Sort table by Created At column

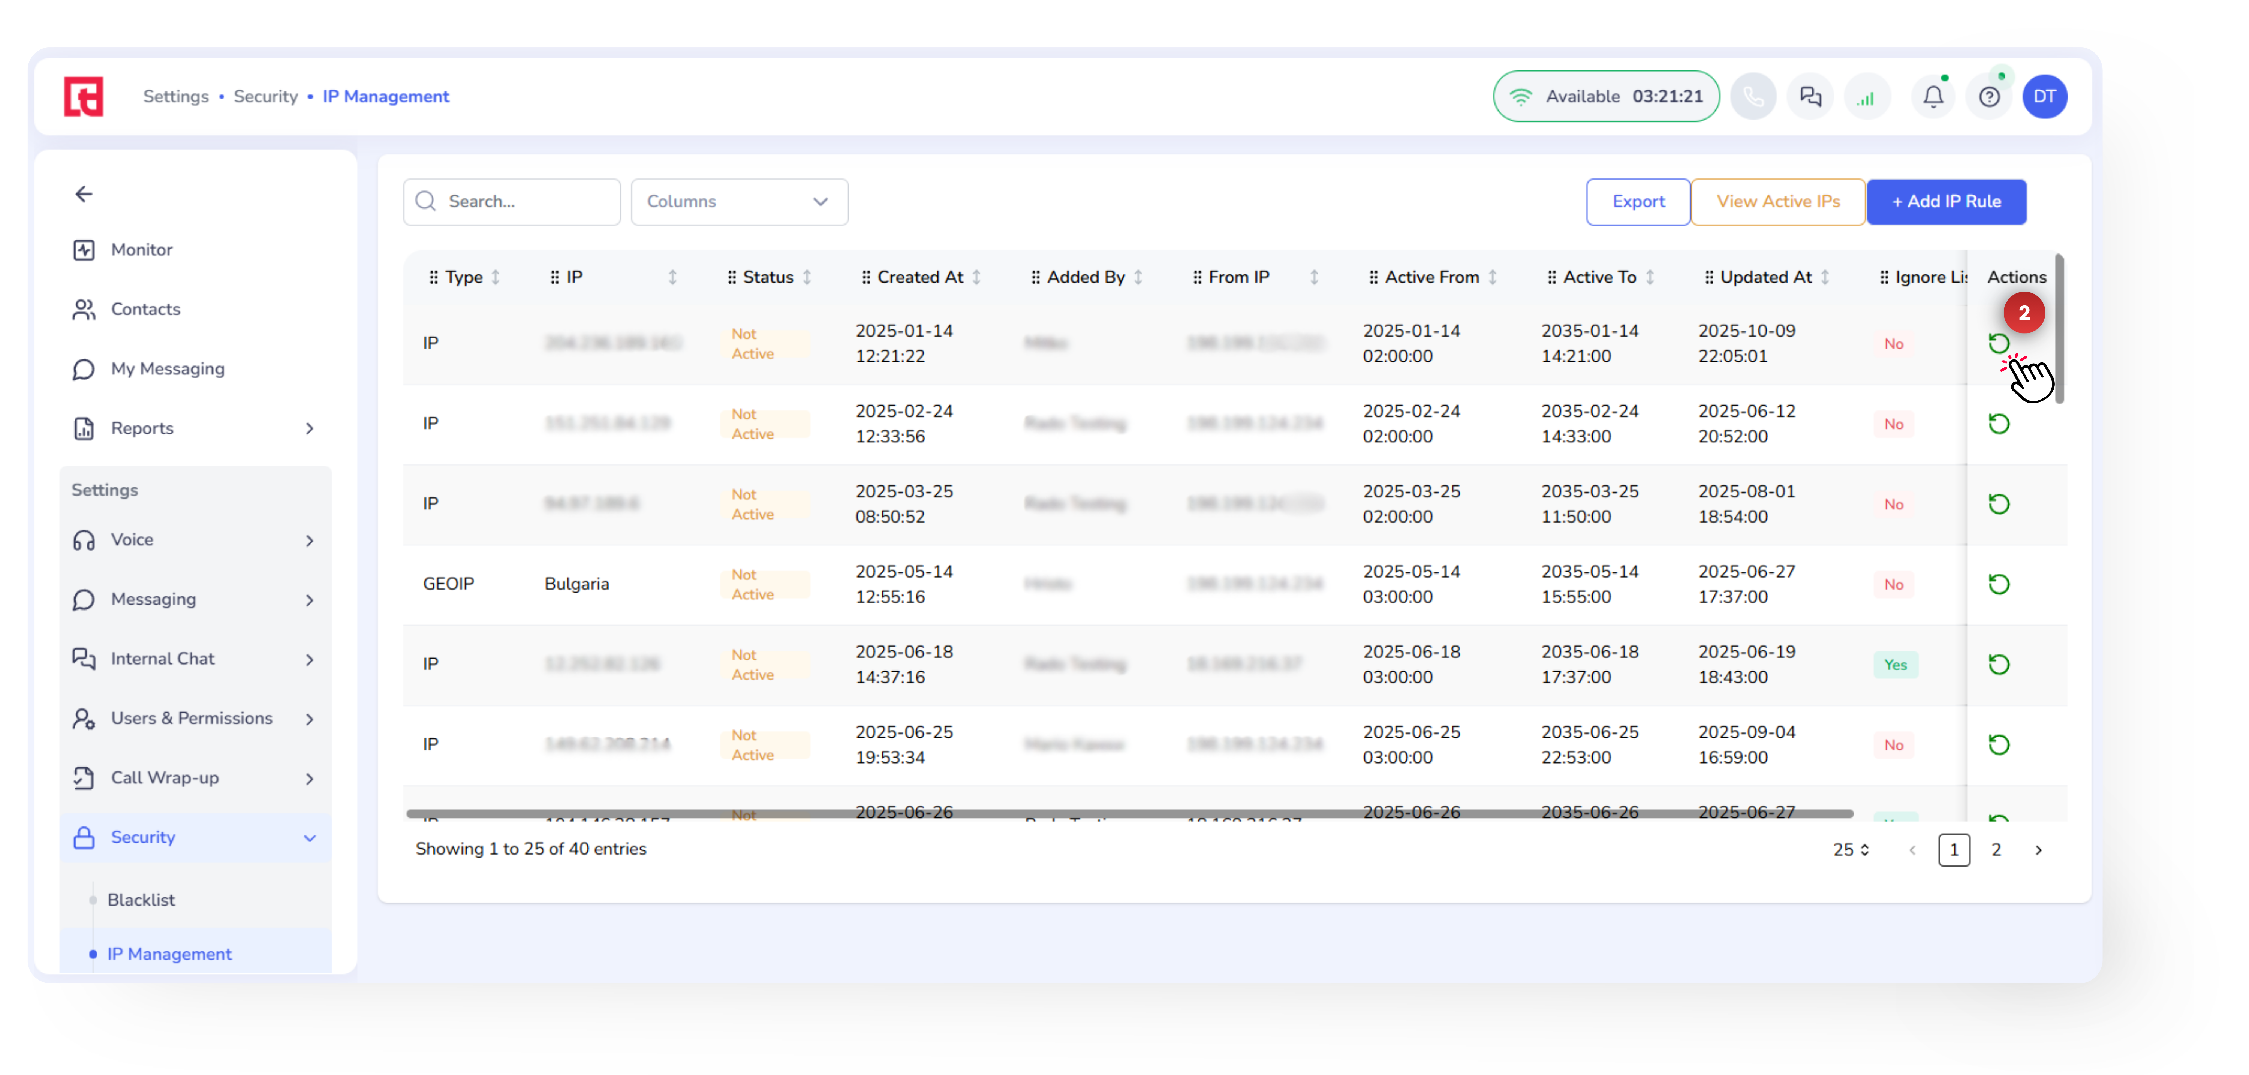[x=976, y=278]
